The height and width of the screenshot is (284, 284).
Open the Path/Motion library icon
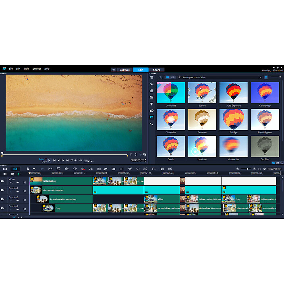151,124
